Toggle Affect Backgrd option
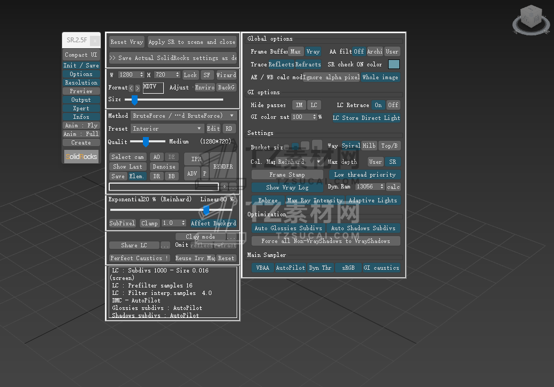The width and height of the screenshot is (554, 387). (213, 223)
